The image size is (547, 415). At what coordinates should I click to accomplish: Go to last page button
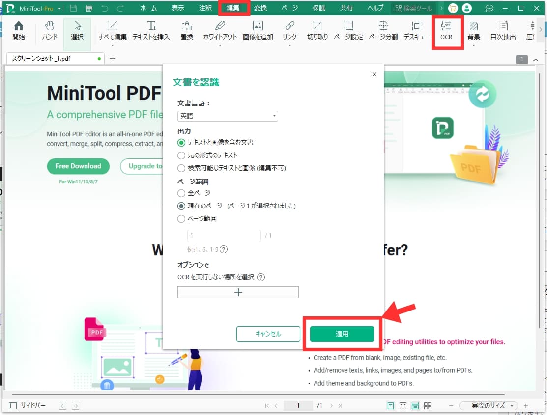tap(340, 405)
